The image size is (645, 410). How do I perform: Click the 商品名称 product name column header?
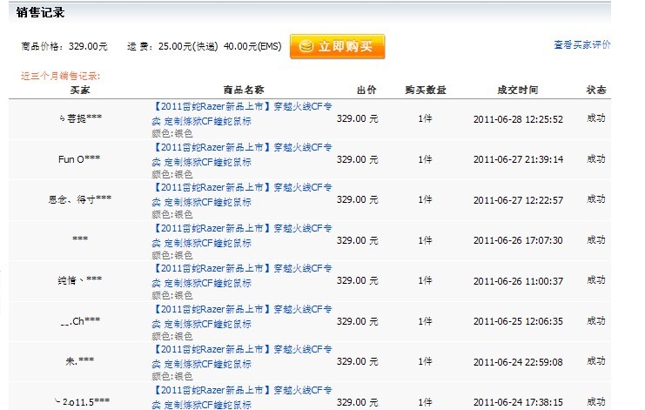244,90
